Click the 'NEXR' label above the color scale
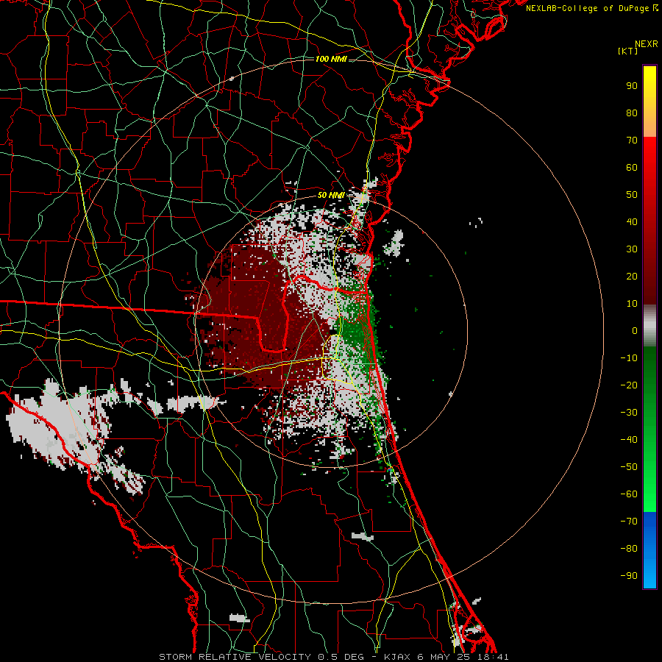This screenshot has width=662, height=662. coord(647,44)
